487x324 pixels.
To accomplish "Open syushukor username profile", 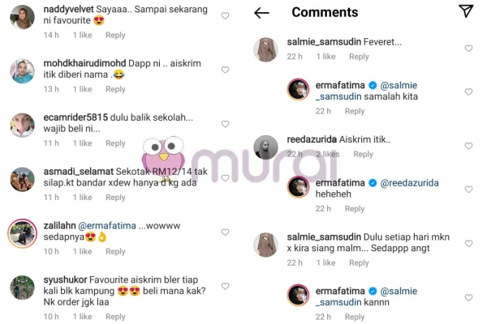I will [x=65, y=279].
